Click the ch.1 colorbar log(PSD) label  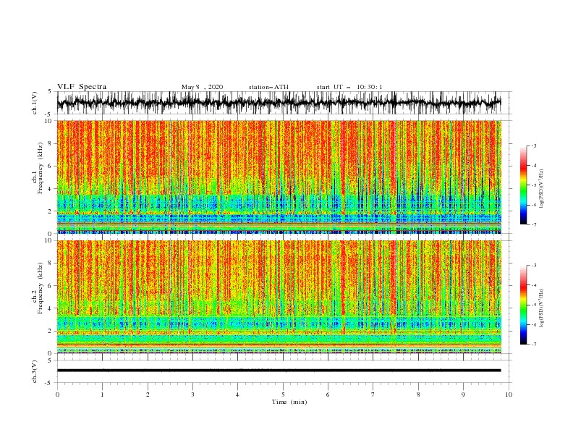[542, 189]
